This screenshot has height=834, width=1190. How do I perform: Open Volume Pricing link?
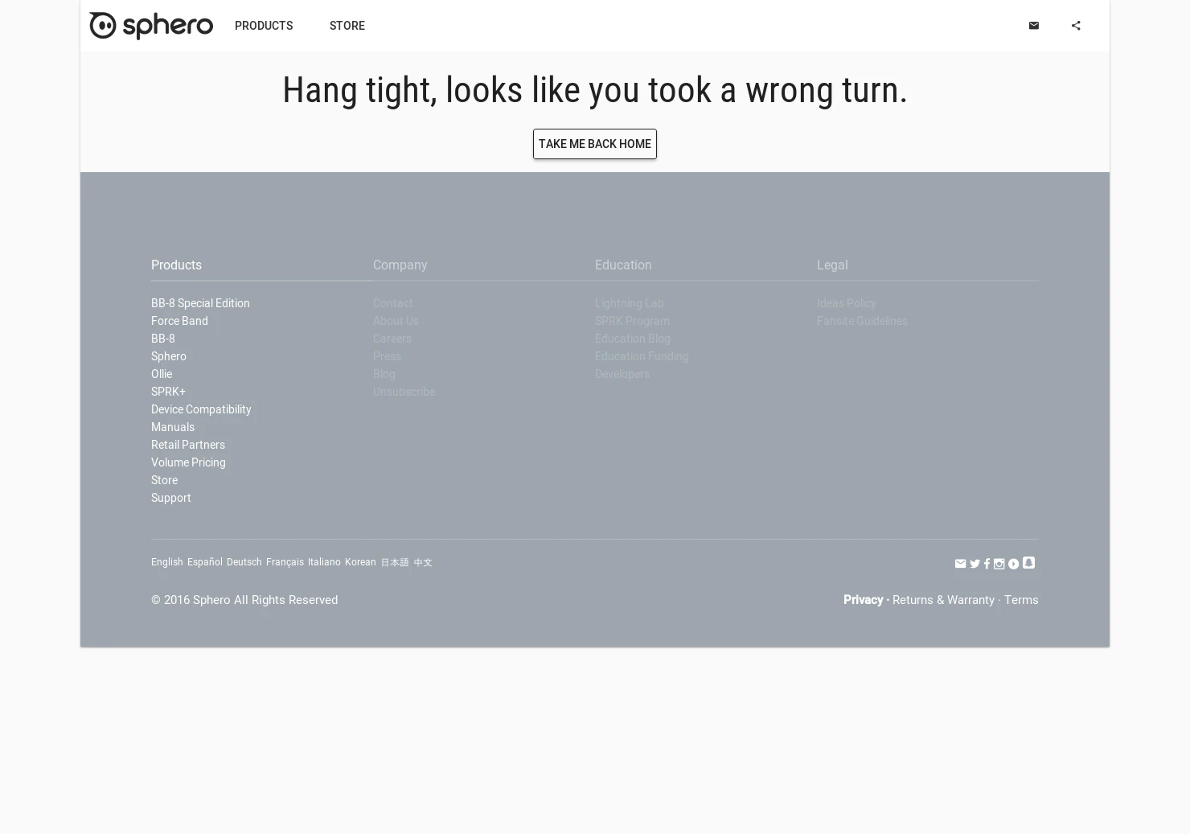click(x=188, y=462)
